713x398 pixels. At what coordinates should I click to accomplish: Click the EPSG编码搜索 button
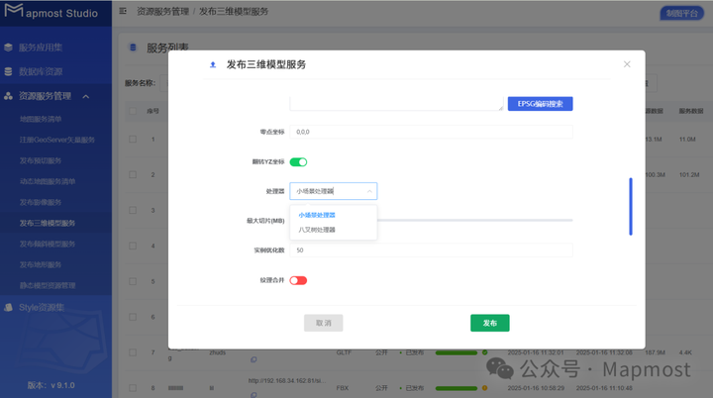(x=541, y=104)
